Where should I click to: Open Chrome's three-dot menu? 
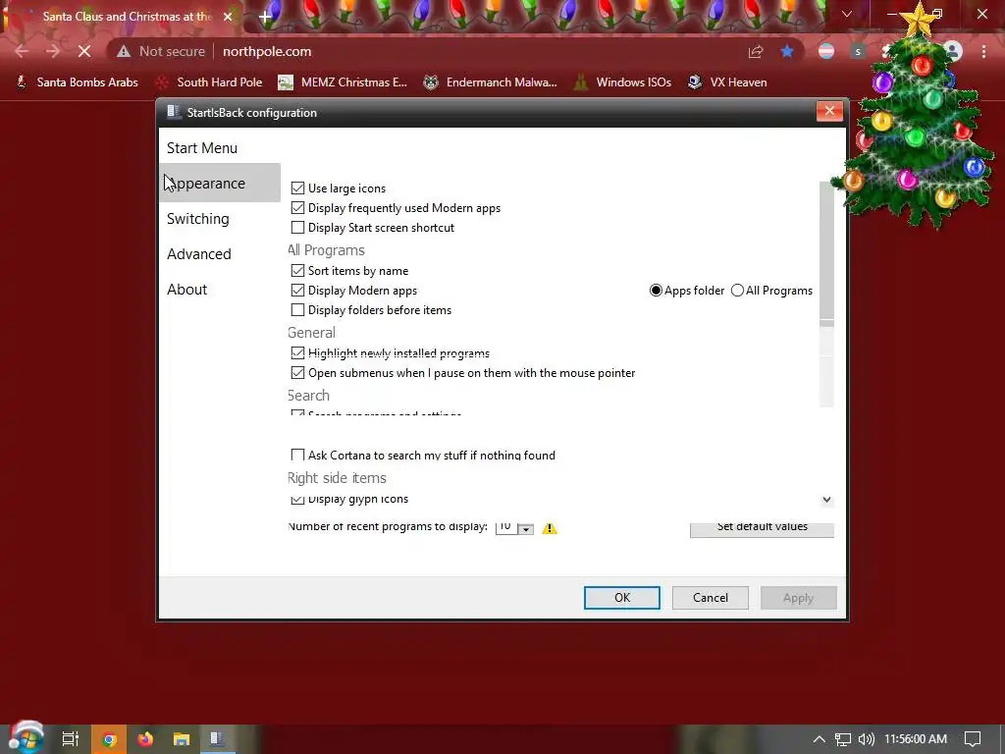click(983, 51)
